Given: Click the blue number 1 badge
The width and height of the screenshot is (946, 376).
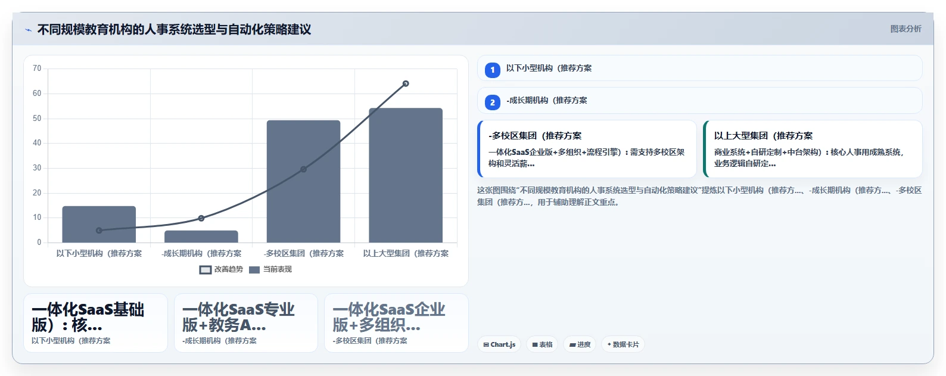Looking at the screenshot, I should point(493,70).
